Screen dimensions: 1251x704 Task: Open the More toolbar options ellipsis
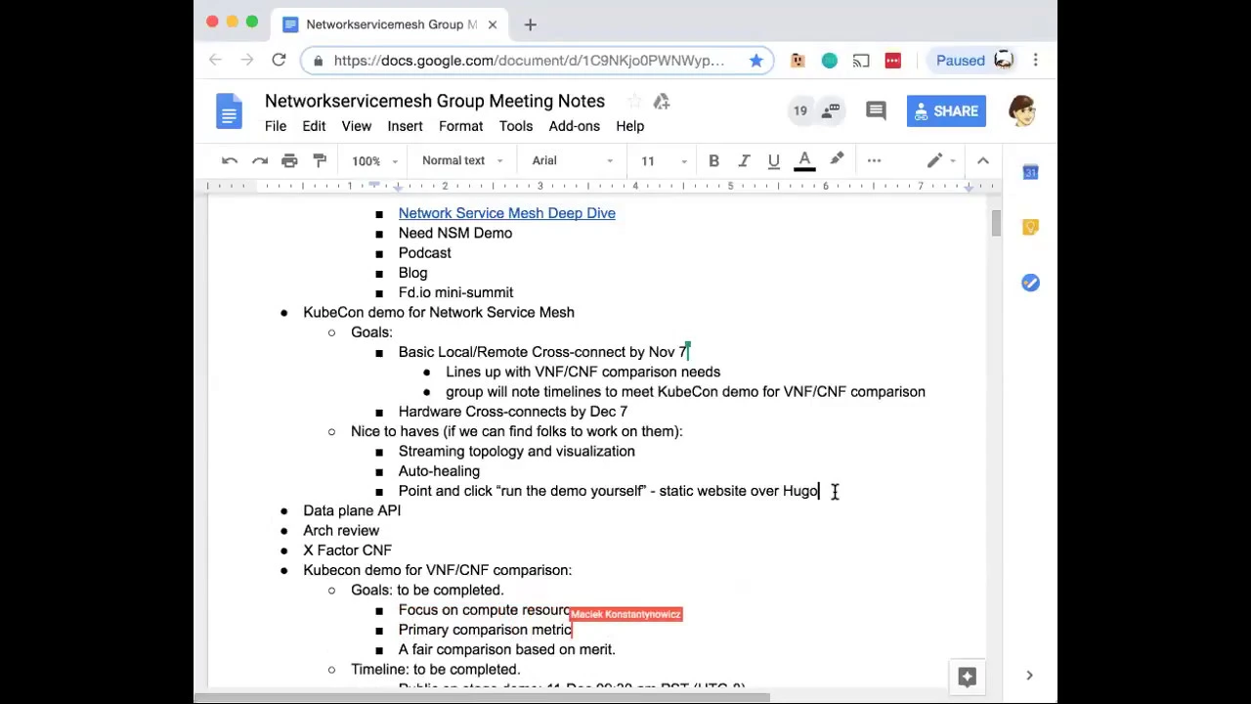click(874, 160)
